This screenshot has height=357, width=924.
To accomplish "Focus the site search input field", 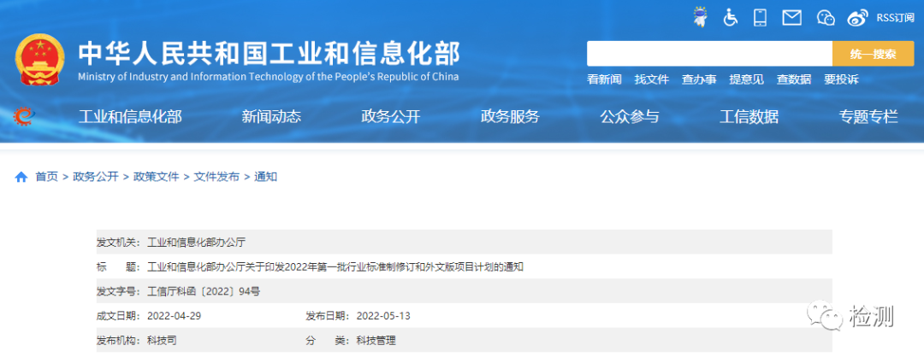I will pos(709,54).
